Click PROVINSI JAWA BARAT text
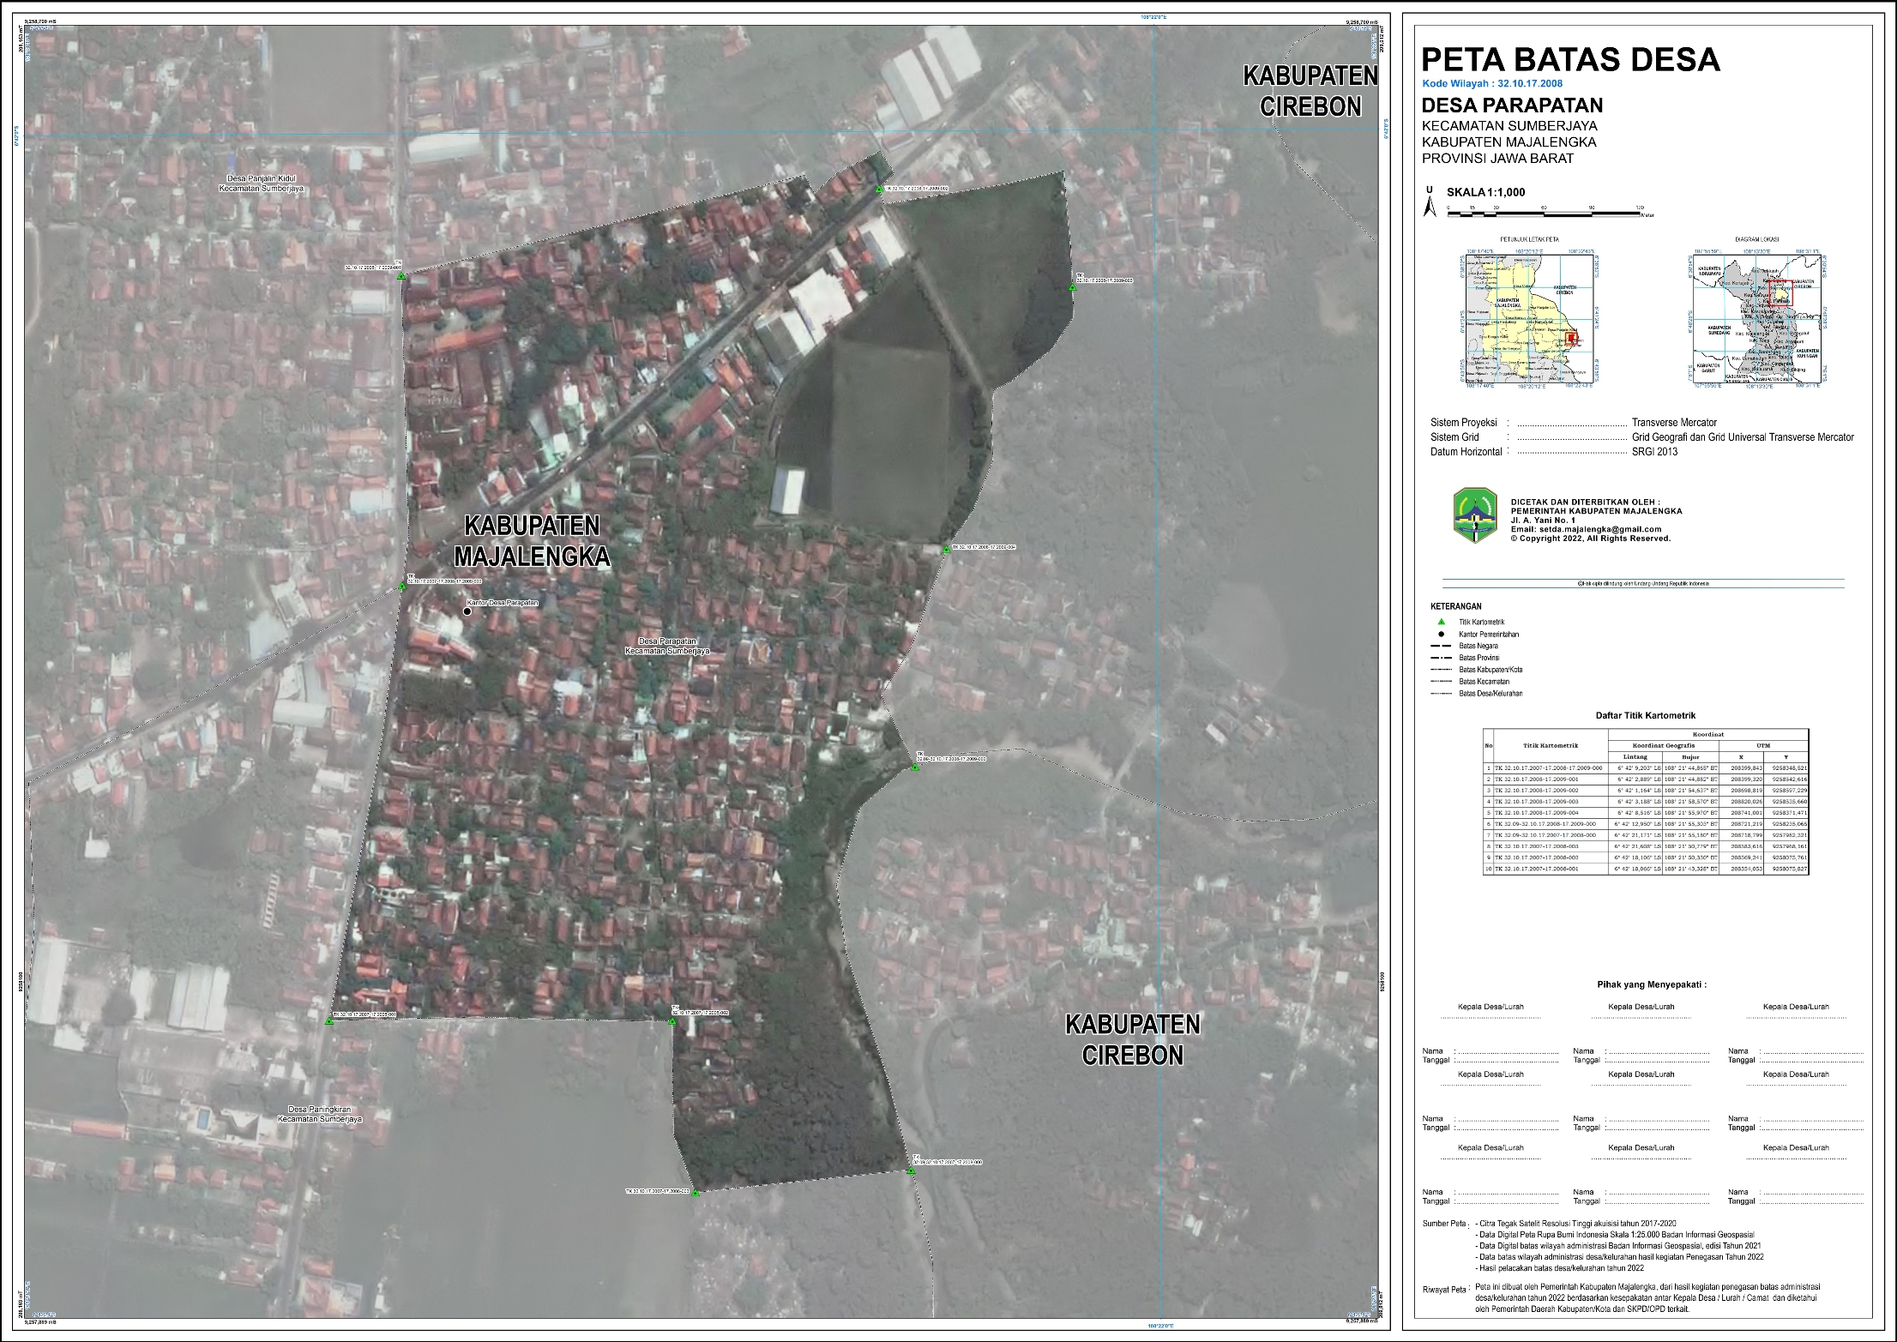This screenshot has height=1342, width=1897. (1497, 159)
